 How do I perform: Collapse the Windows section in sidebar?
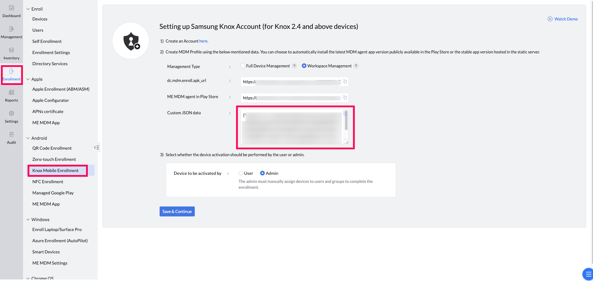tap(28, 220)
